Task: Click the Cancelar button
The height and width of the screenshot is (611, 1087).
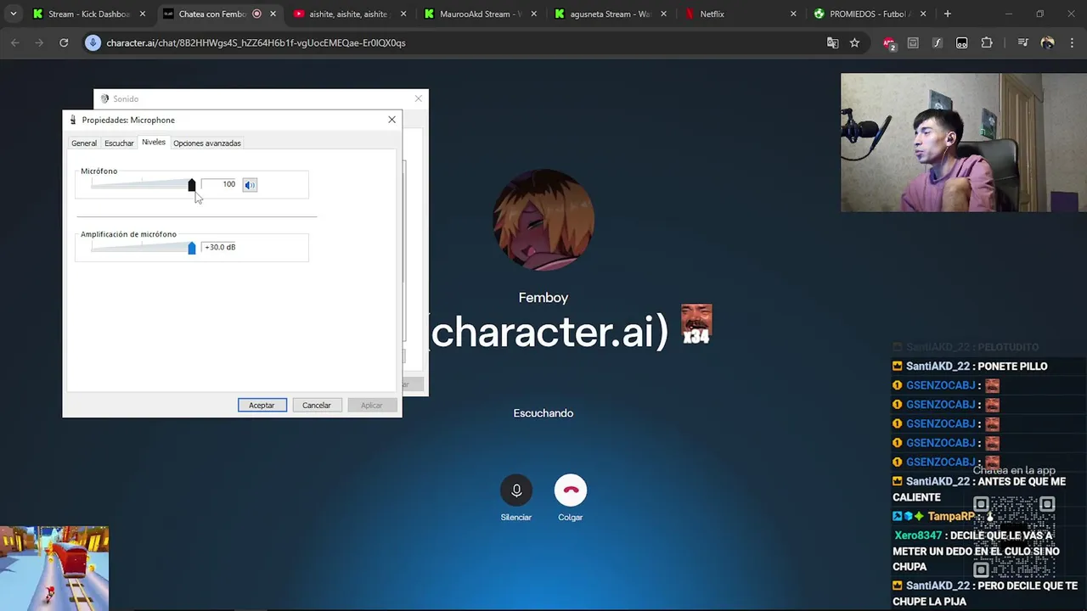Action: click(317, 405)
